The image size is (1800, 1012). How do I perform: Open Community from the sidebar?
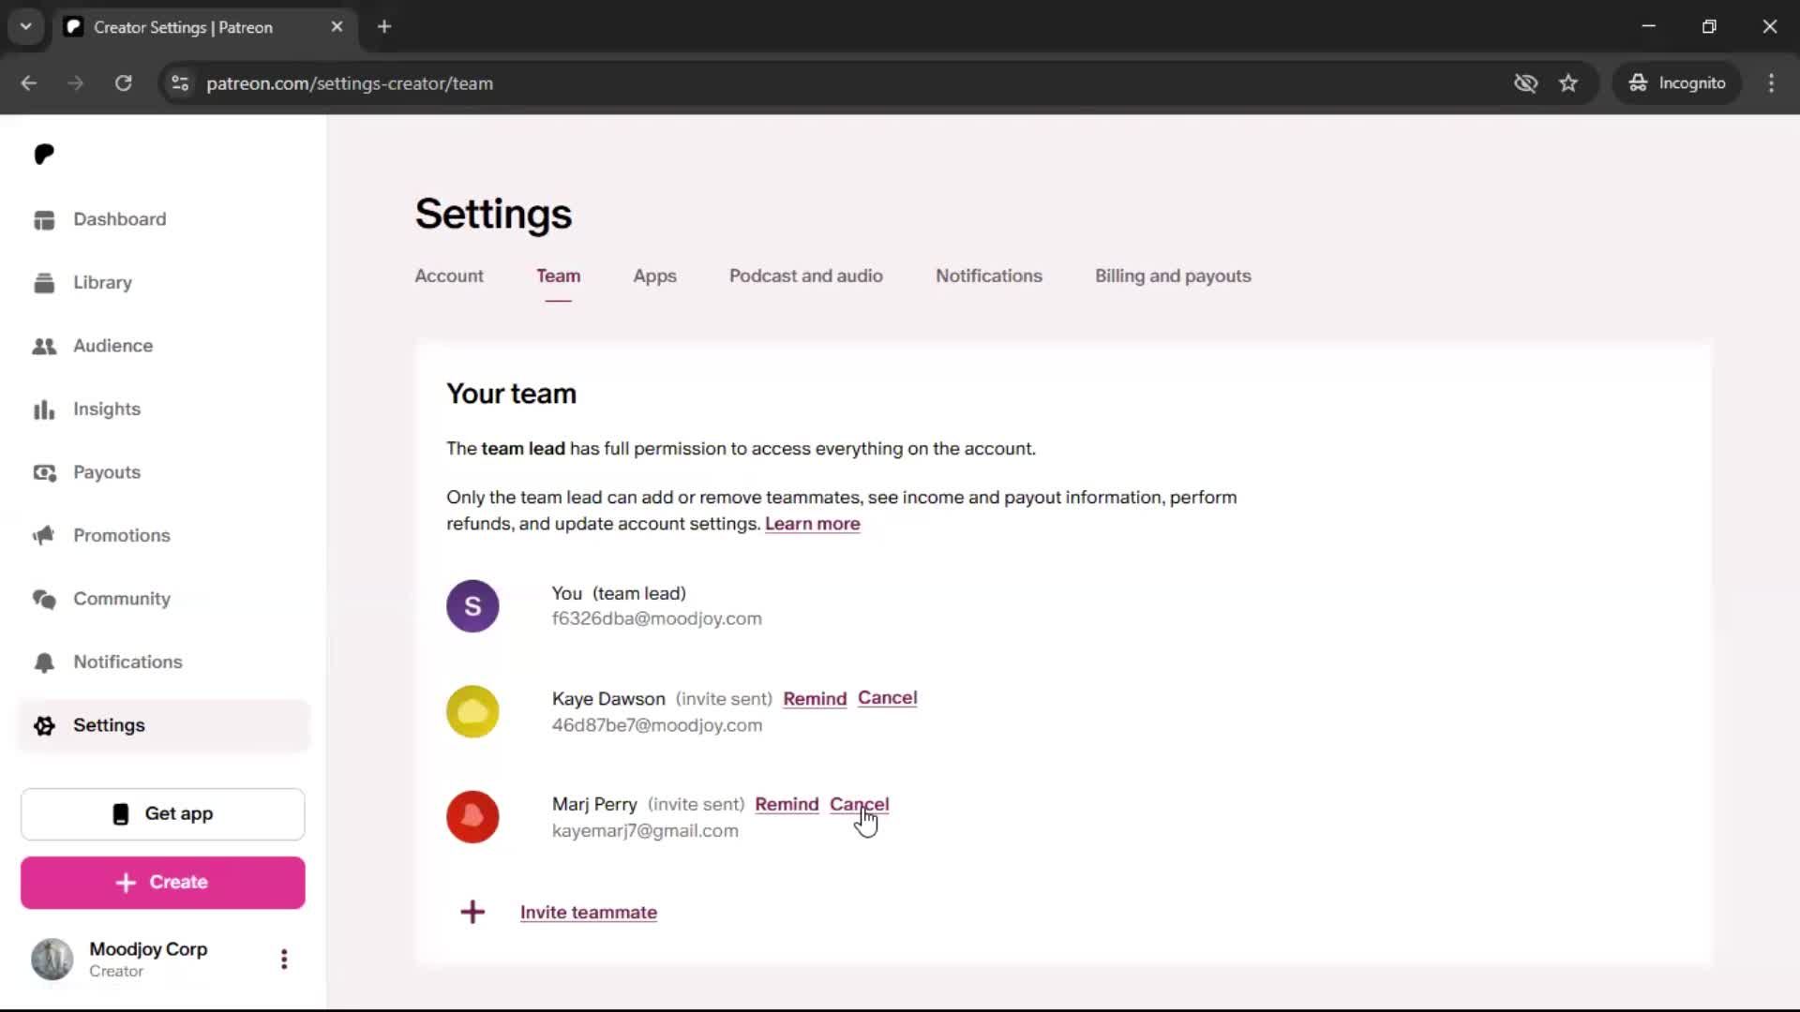(x=122, y=599)
